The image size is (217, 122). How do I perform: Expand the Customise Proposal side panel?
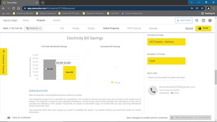tap(4, 61)
